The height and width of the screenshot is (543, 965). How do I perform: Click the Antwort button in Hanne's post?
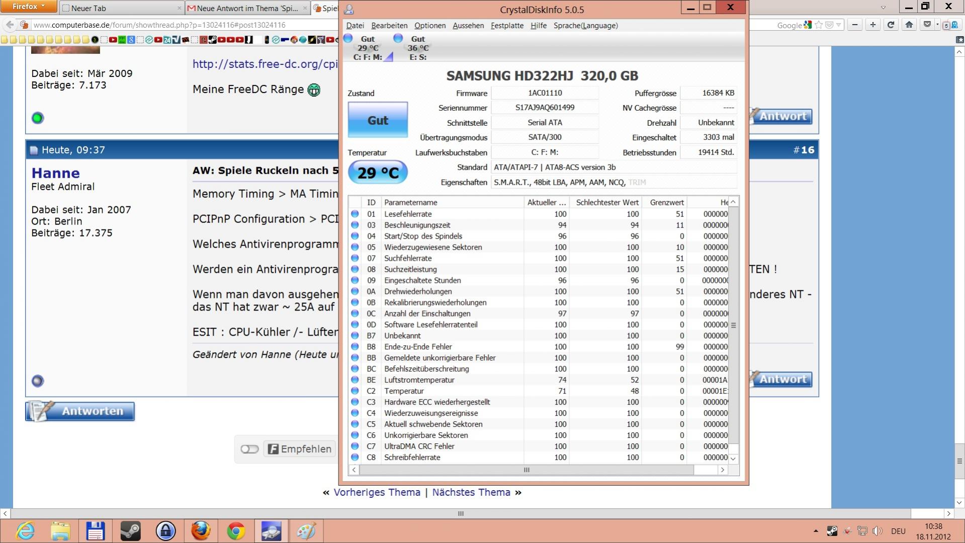point(781,379)
